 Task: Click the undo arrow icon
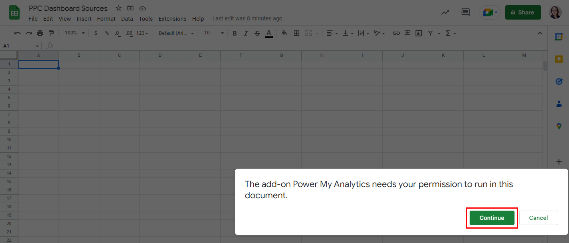pyautogui.click(x=17, y=33)
